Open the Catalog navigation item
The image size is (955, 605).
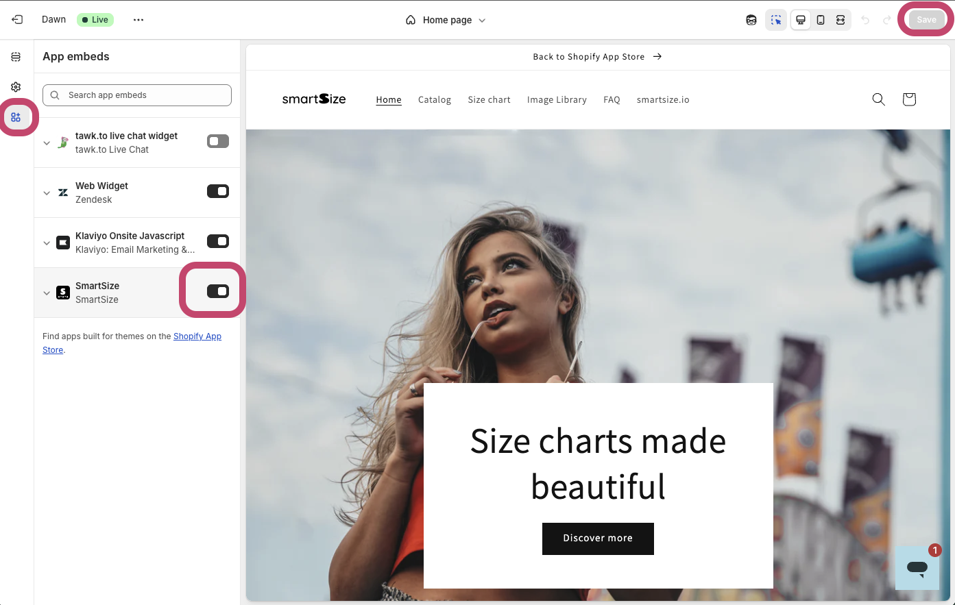(x=435, y=99)
